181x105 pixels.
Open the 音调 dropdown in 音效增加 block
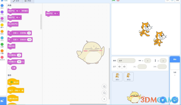click(x=16, y=33)
